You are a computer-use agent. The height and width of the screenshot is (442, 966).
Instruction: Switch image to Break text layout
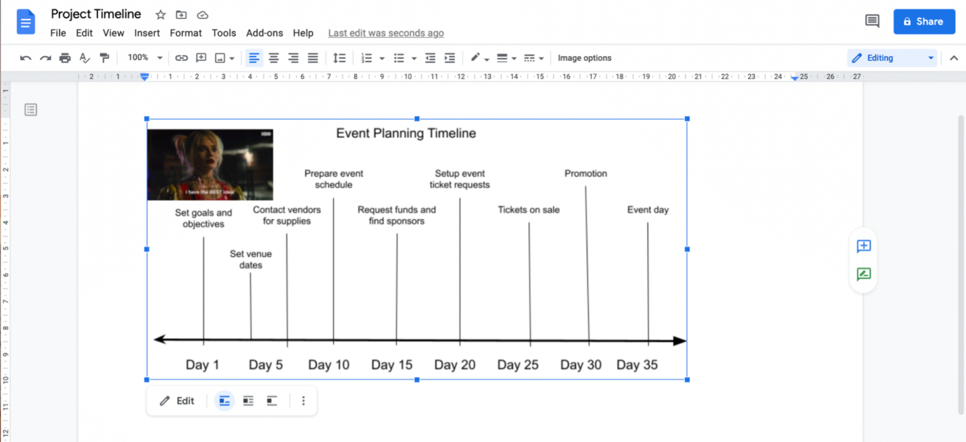click(x=272, y=401)
